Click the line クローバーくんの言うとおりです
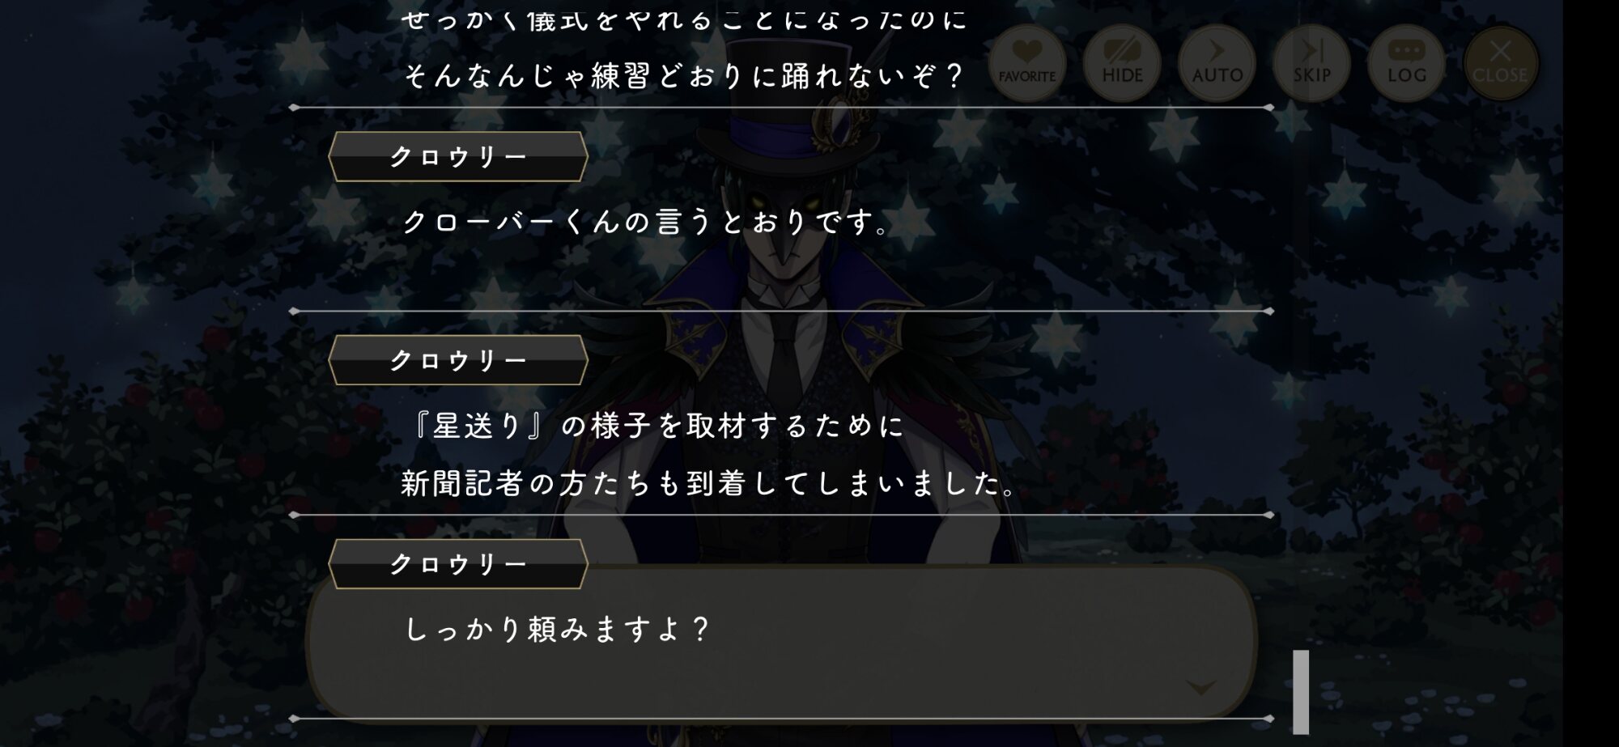Viewport: 1619px width, 747px height. click(648, 221)
